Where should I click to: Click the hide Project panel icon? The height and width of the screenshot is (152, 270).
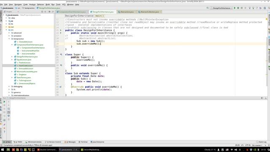53,12
